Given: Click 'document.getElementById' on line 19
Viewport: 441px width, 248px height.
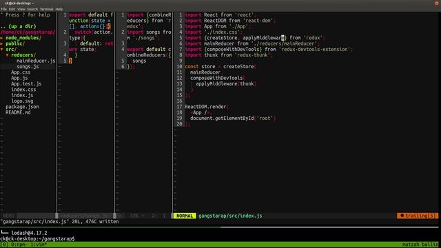Looking at the screenshot, I should point(222,118).
